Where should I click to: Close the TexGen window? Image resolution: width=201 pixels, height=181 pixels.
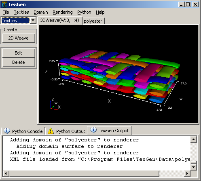coord(195,4)
